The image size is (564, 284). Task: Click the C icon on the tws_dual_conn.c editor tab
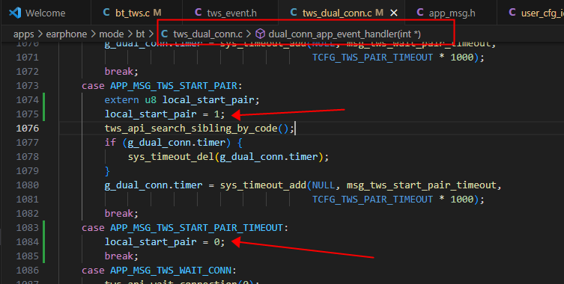coord(294,13)
